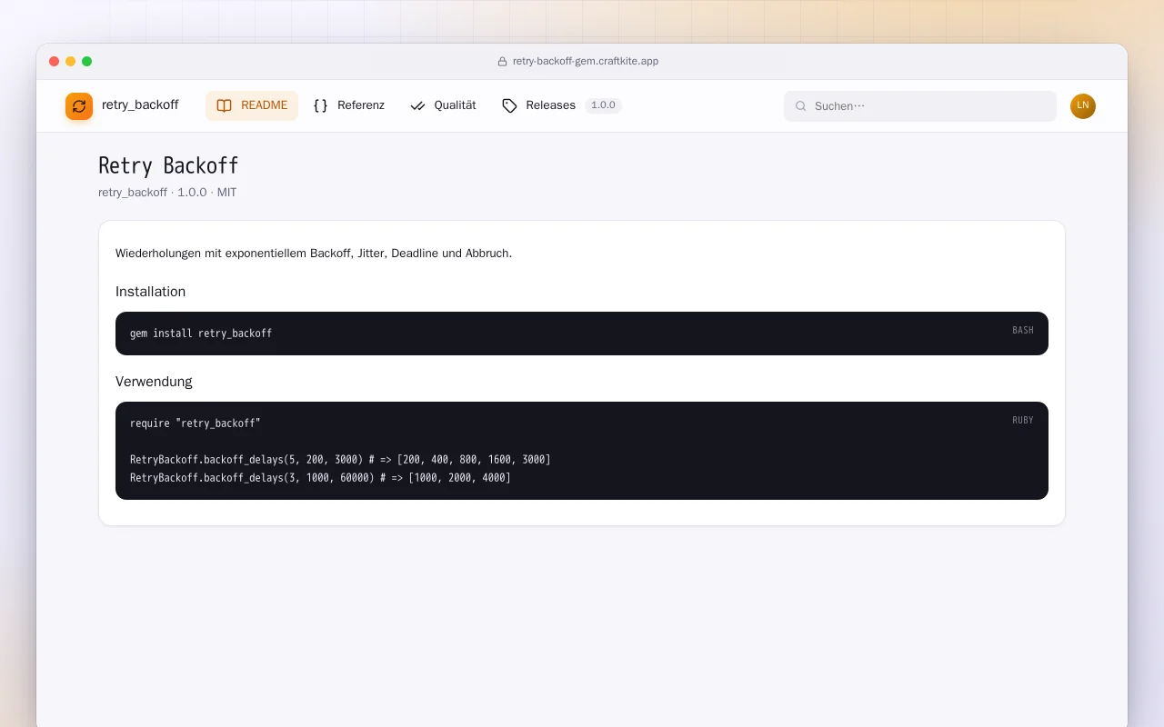Click the RUBY language label
This screenshot has width=1164, height=727.
[x=1023, y=421]
